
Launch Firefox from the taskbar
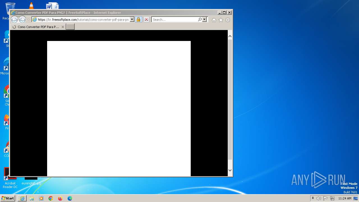pos(60,198)
